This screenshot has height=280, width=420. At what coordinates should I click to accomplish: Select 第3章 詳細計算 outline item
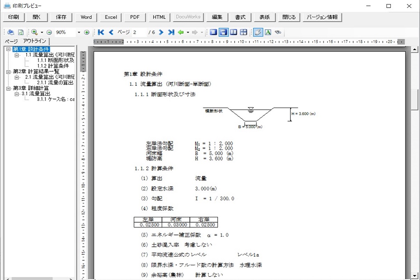coord(31,88)
